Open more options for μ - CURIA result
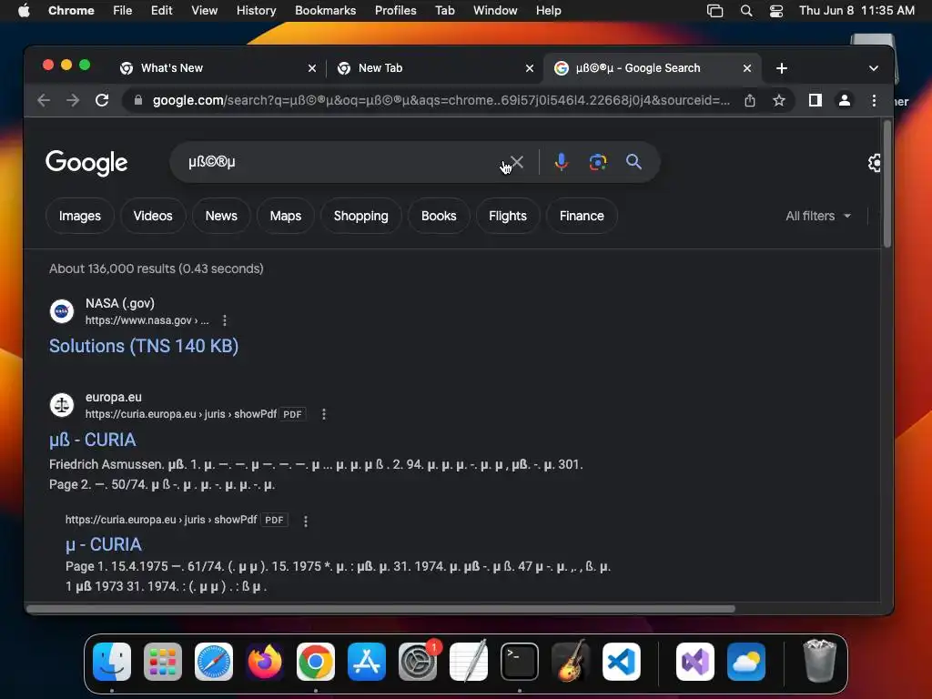932x699 pixels. coord(306,521)
